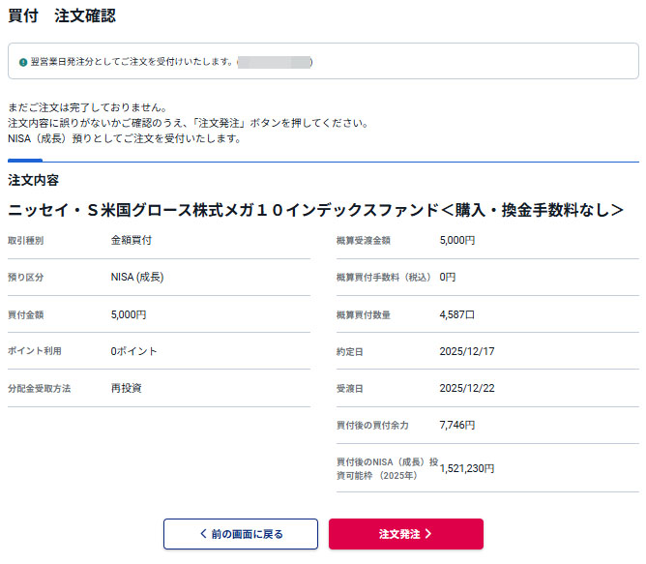Click the 再投資 distribution method value

(127, 388)
